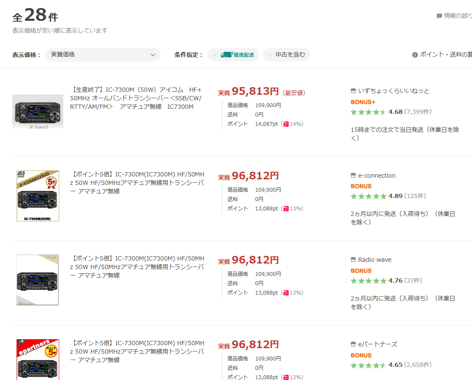This screenshot has height=380, width=472.
Task: Click the 95,813円 lowest price
Action: pyautogui.click(x=255, y=91)
